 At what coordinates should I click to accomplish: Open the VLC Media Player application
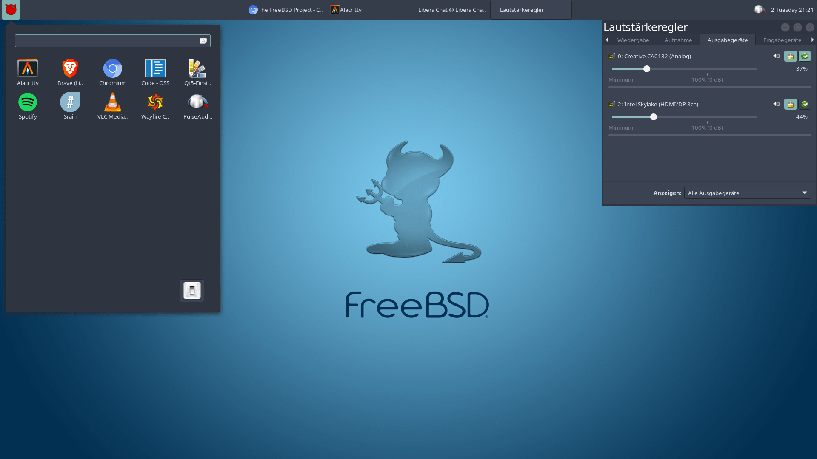tap(112, 104)
